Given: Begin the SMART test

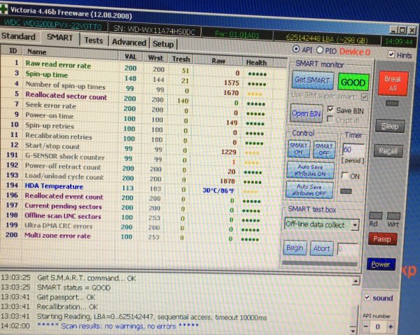Looking at the screenshot, I should tap(295, 248).
